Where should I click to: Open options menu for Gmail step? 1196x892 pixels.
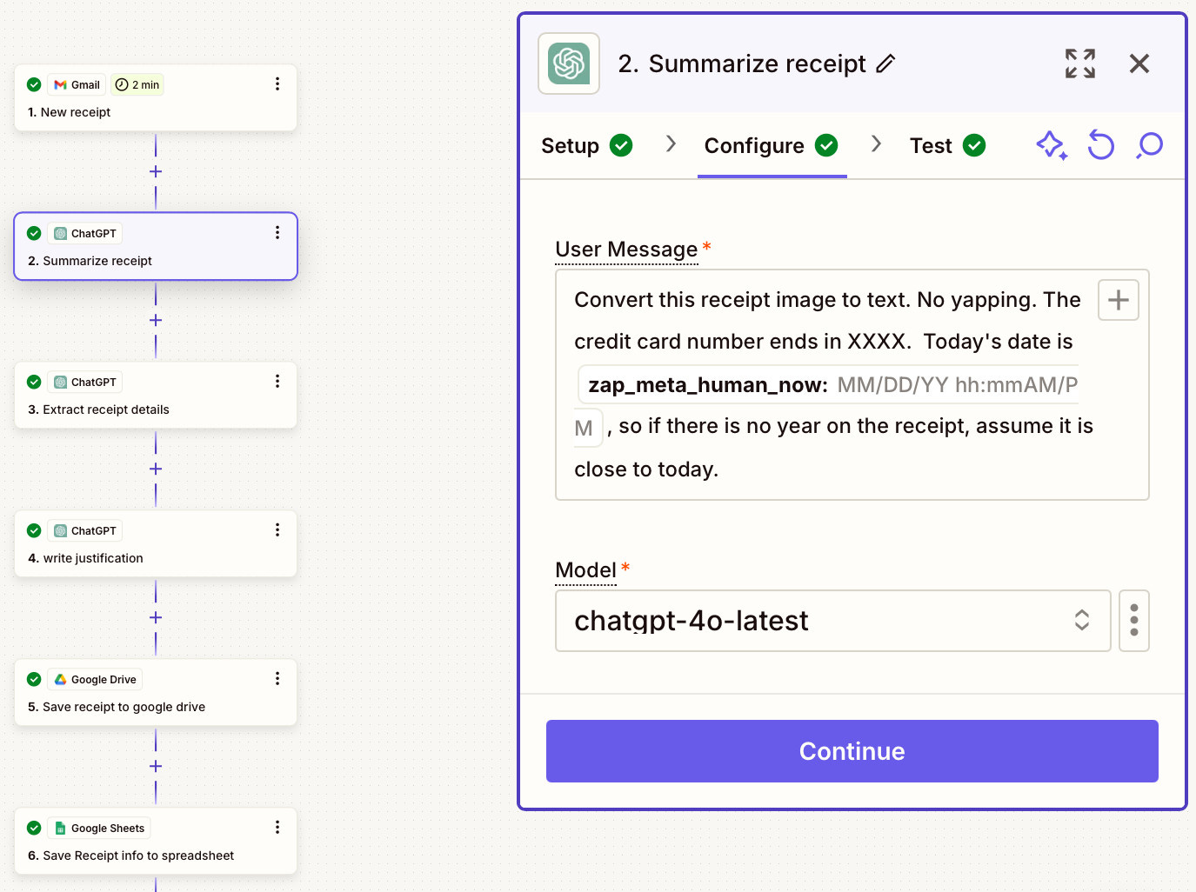(x=277, y=84)
